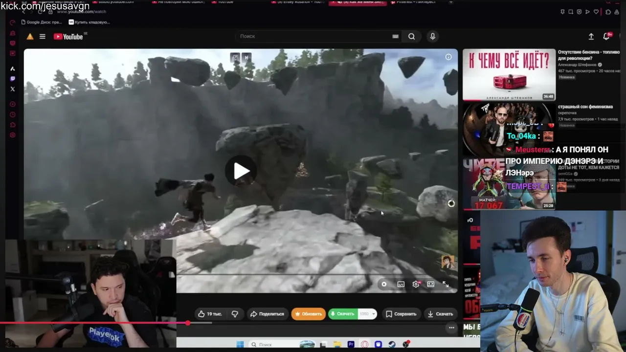626x352 pixels.
Task: Switch to the studio.youtube.com tab
Action: (x=113, y=2)
